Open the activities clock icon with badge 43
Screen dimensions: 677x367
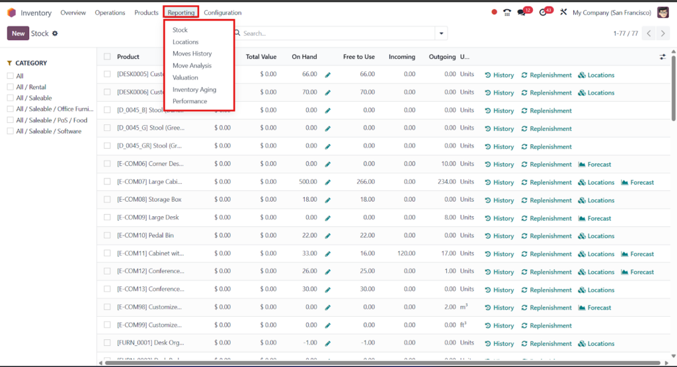tap(543, 13)
